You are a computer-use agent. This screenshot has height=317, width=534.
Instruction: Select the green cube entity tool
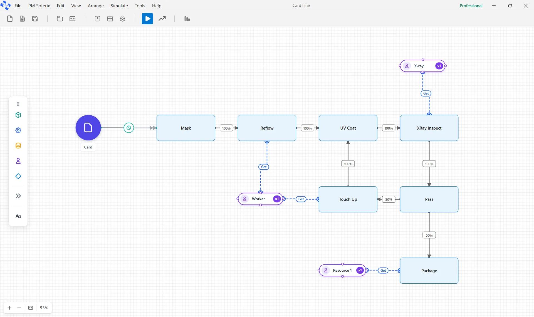(18, 115)
